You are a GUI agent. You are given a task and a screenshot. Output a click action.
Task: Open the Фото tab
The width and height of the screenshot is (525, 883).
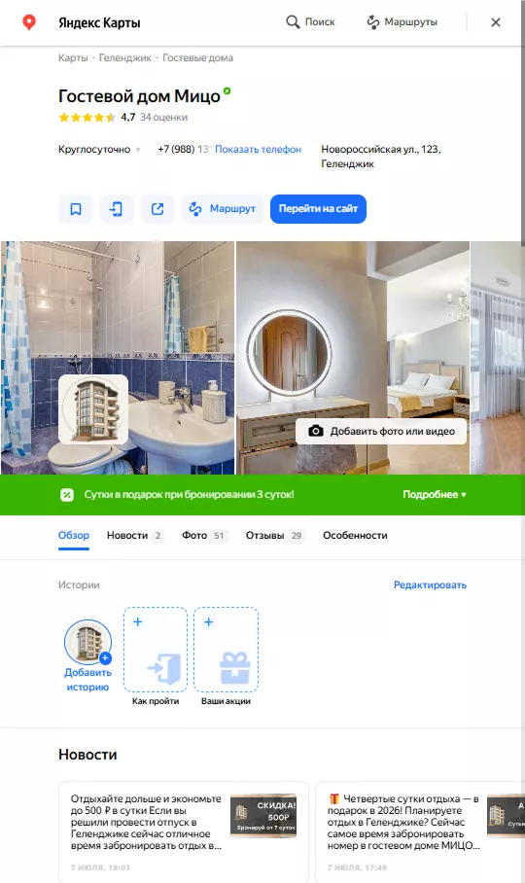click(204, 536)
